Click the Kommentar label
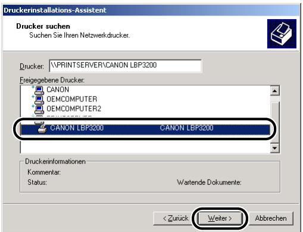 coord(44,172)
